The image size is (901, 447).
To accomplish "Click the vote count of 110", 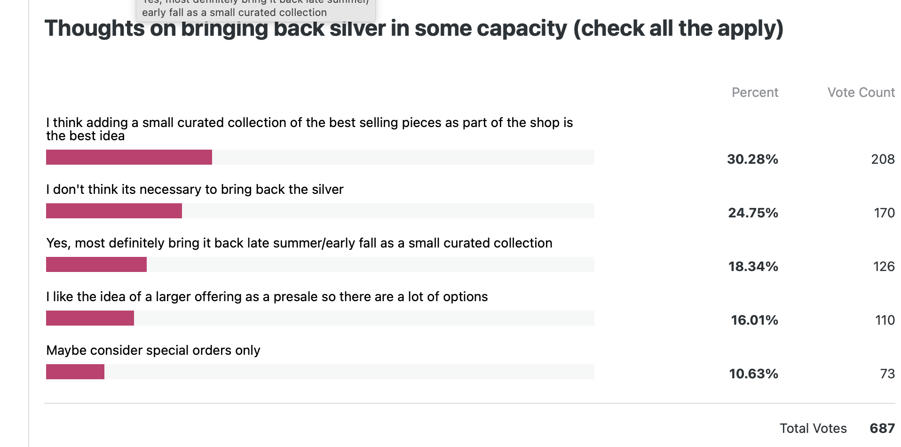I will (x=885, y=320).
